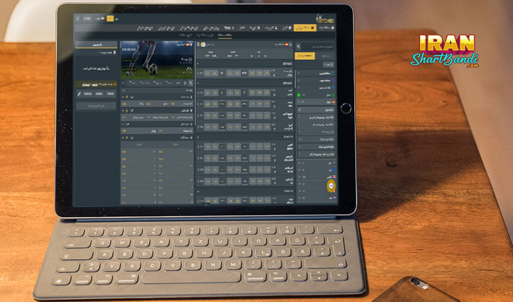Click the purple sport icon in the sidebar list

coord(333,80)
